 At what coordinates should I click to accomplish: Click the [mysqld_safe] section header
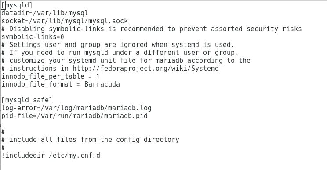click(x=26, y=100)
